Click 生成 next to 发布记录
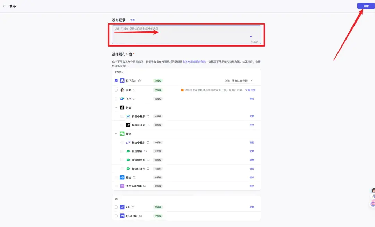The image size is (375, 227). [132, 20]
